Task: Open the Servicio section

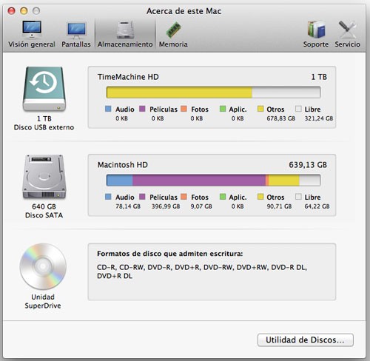Action: click(347, 34)
